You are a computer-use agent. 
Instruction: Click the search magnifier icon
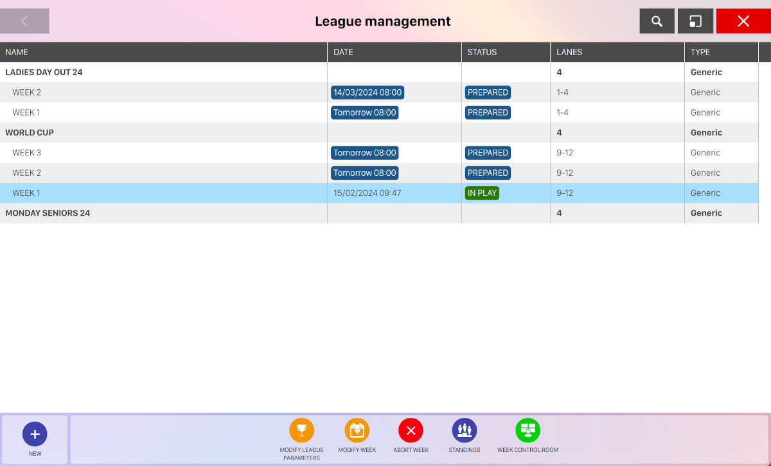[x=657, y=21]
